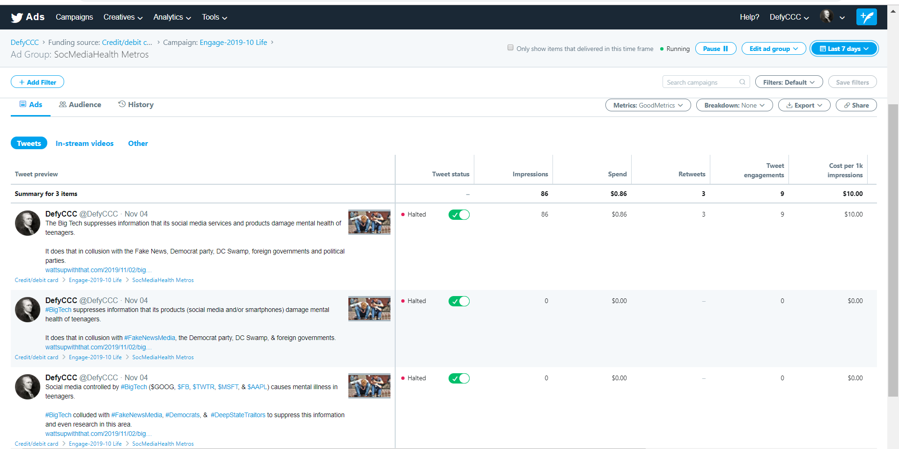The height and width of the screenshot is (449, 899).
Task: Open Breakdown: None dropdown
Action: pyautogui.click(x=734, y=105)
